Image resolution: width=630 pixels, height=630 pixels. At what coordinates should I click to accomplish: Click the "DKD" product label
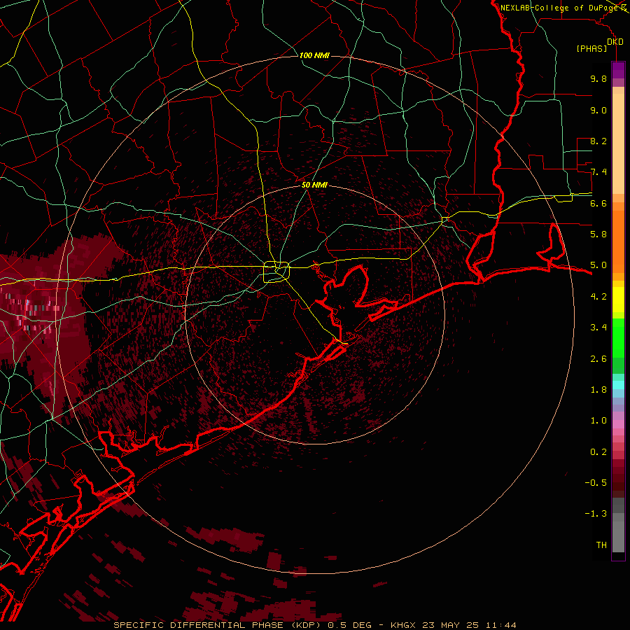click(615, 41)
